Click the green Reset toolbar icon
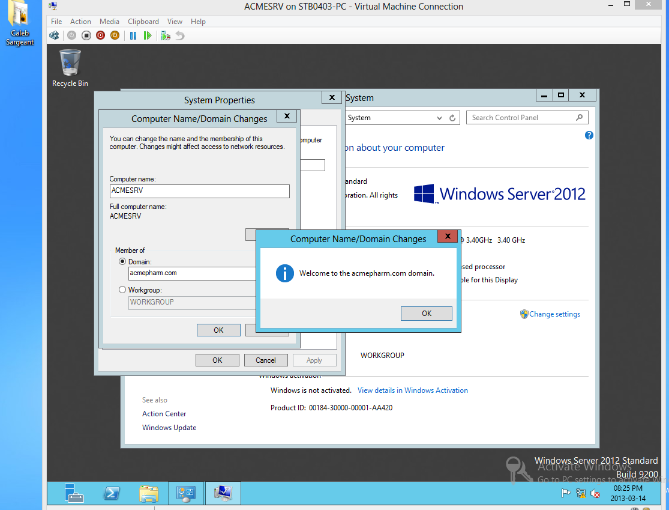 [148, 35]
